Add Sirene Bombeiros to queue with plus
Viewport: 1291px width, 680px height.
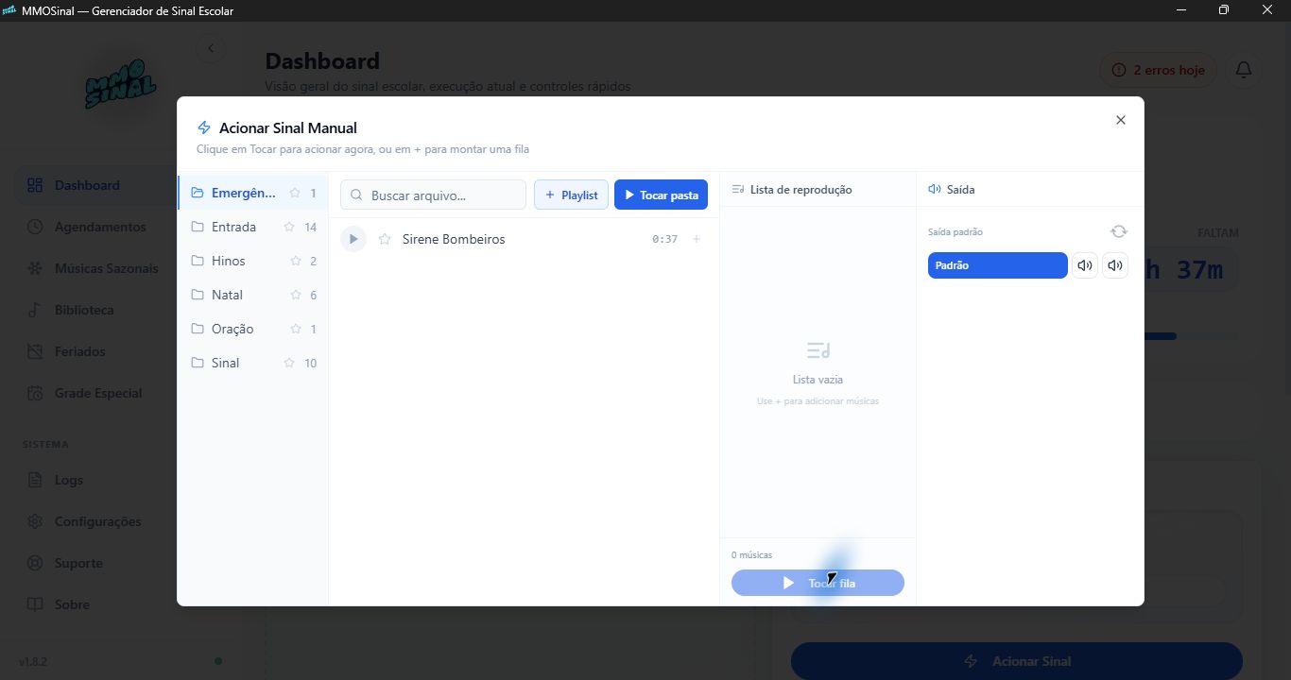[x=697, y=239]
